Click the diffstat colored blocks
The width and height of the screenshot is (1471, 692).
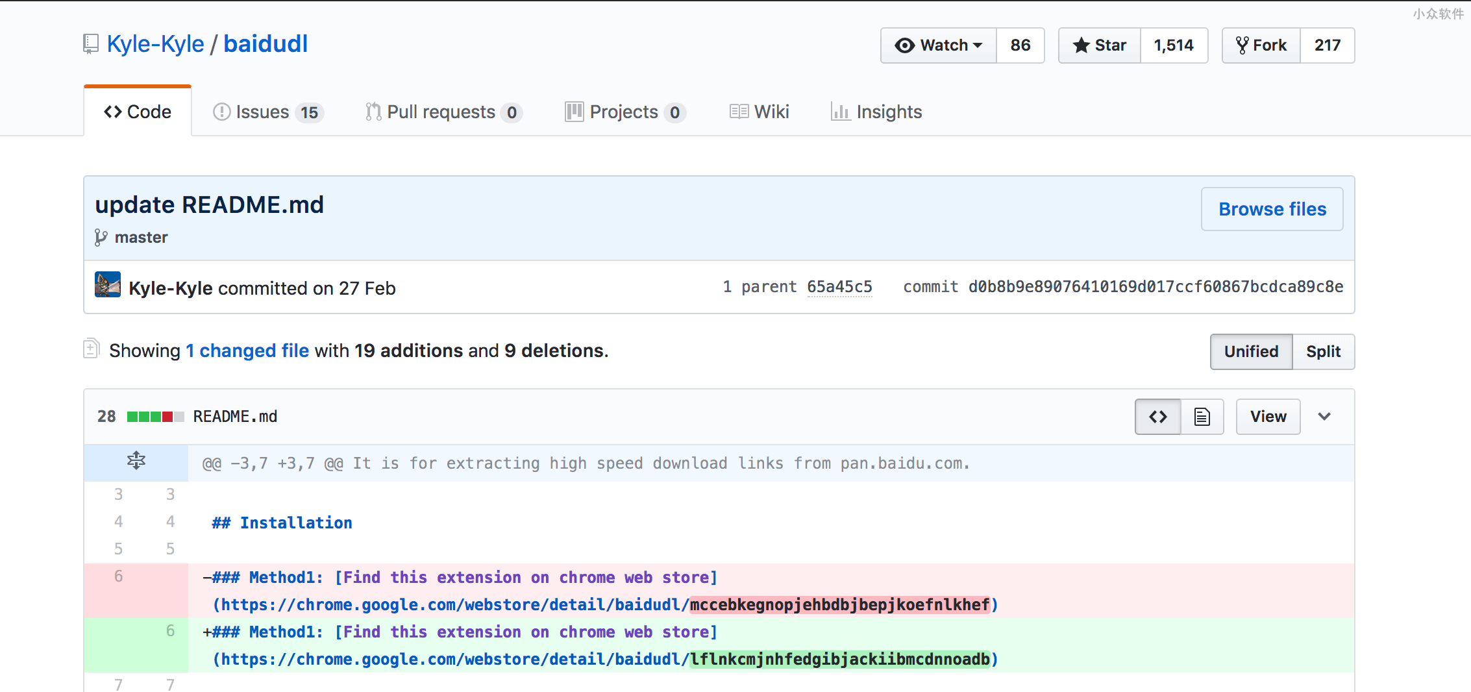[x=155, y=417]
